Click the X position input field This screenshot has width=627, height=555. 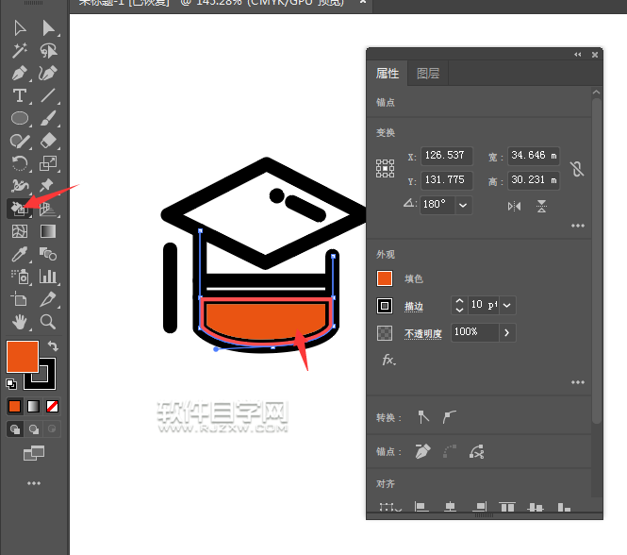click(447, 156)
